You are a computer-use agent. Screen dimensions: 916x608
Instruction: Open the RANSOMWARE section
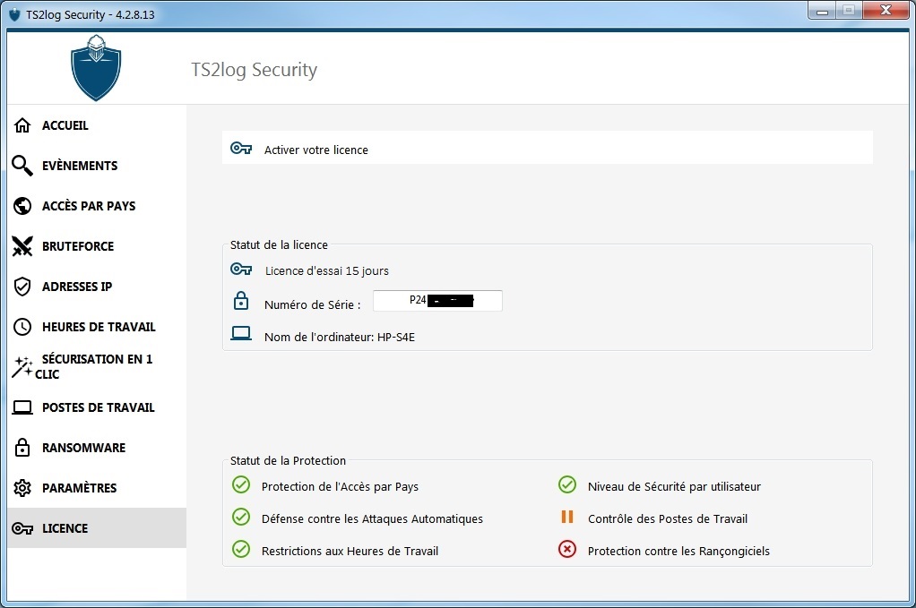point(97,448)
